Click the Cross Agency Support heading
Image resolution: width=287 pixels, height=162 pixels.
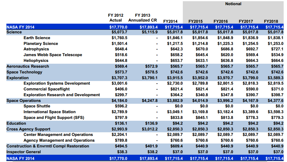point(28,129)
